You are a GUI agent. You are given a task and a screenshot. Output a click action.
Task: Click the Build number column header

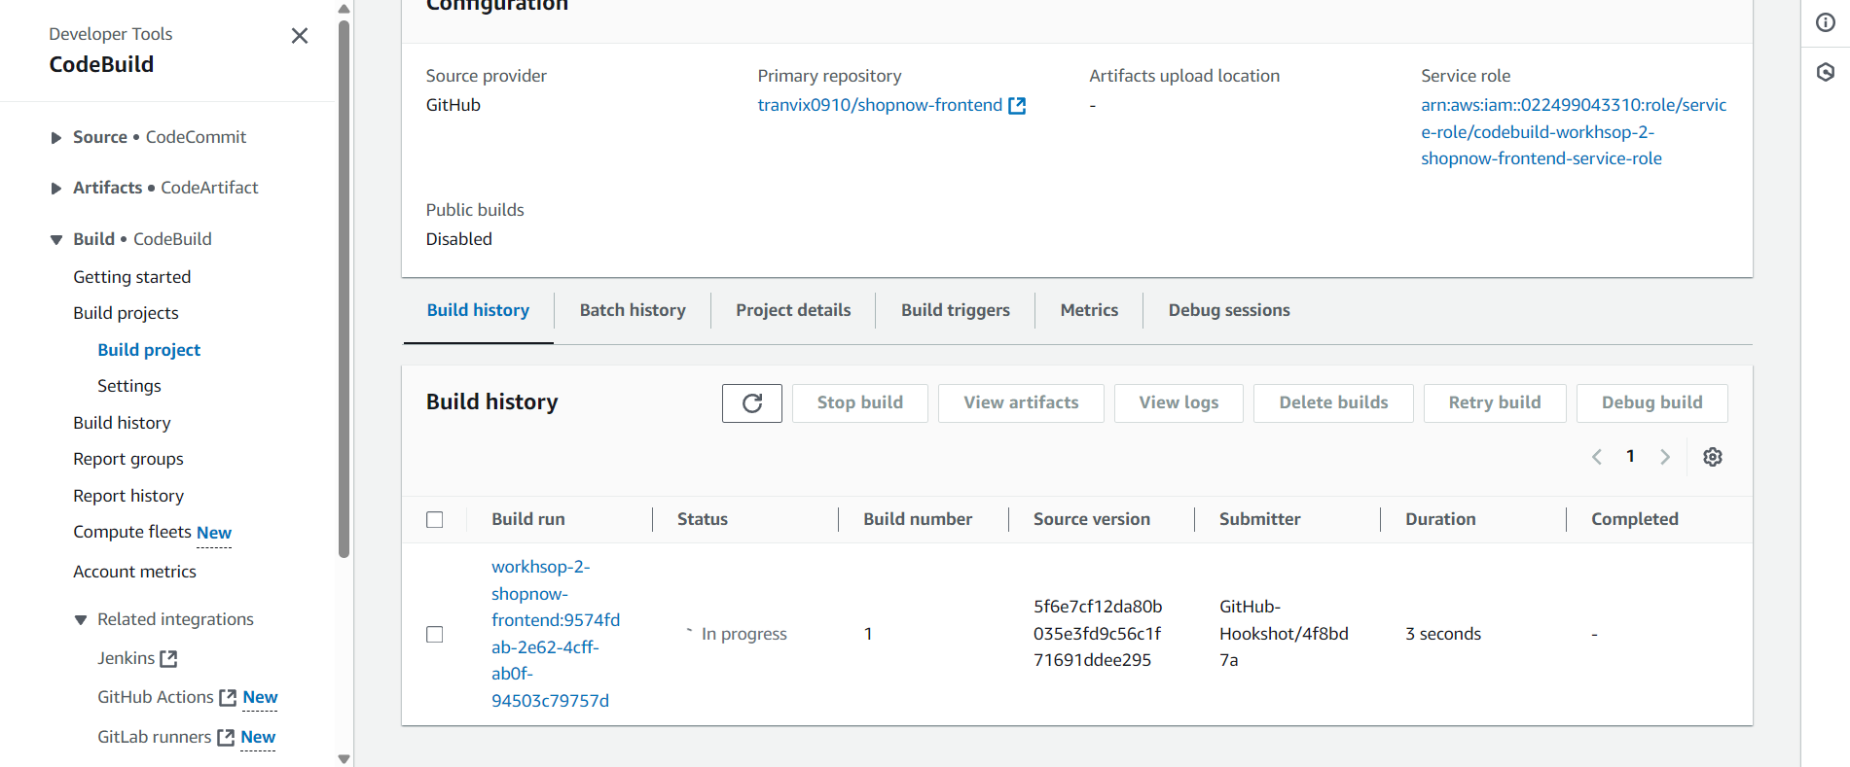[x=918, y=519]
